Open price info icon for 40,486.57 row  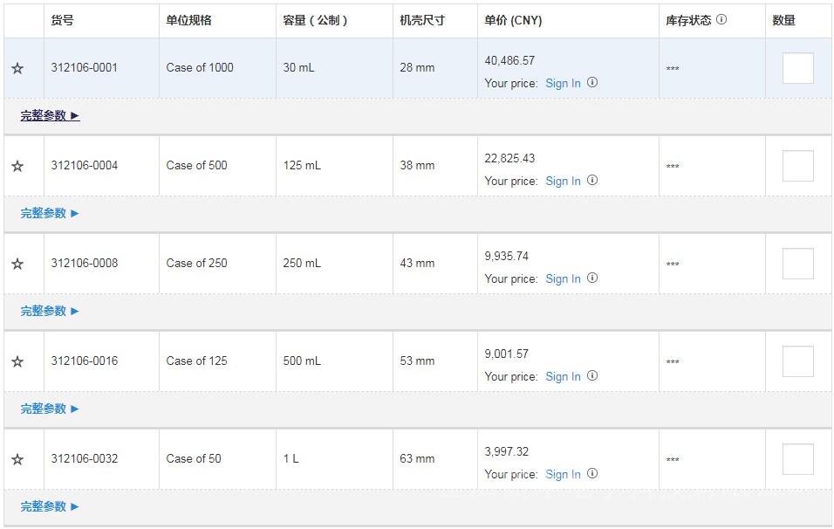tap(592, 83)
